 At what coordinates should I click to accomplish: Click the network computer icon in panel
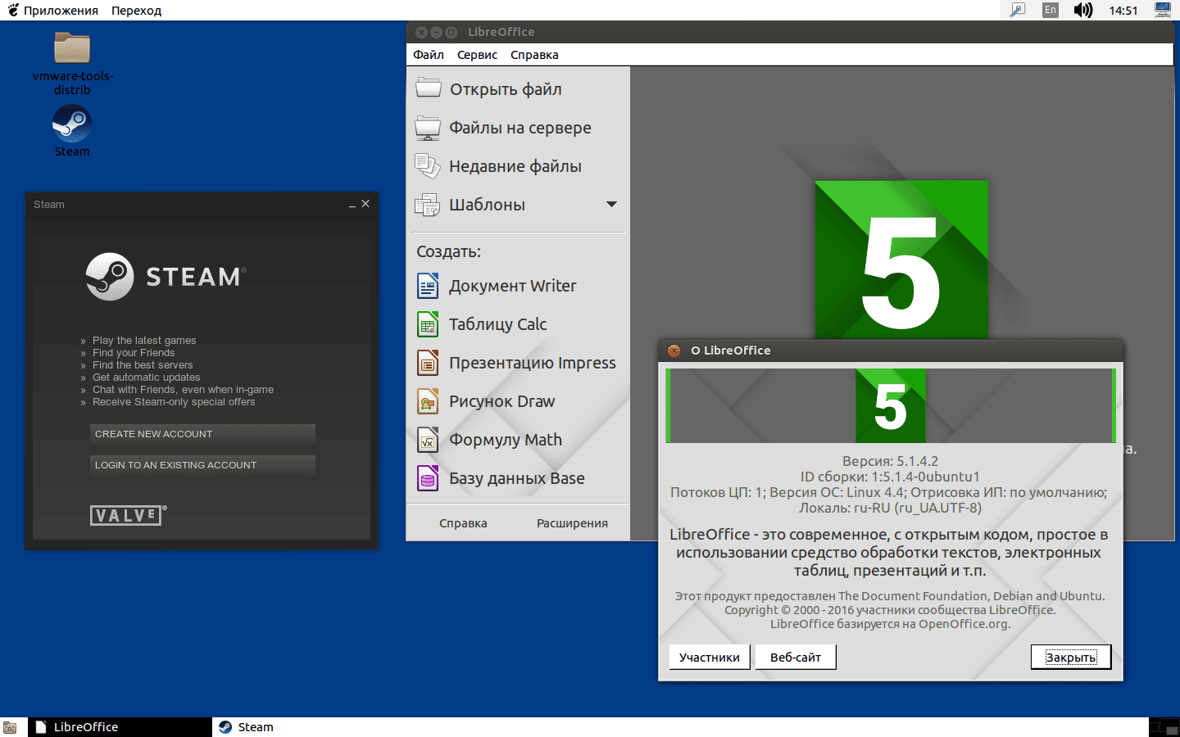pos(1163,10)
